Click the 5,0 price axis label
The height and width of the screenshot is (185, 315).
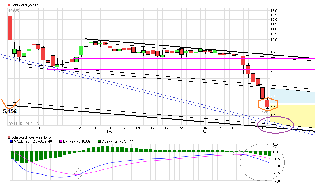[x=273, y=116]
